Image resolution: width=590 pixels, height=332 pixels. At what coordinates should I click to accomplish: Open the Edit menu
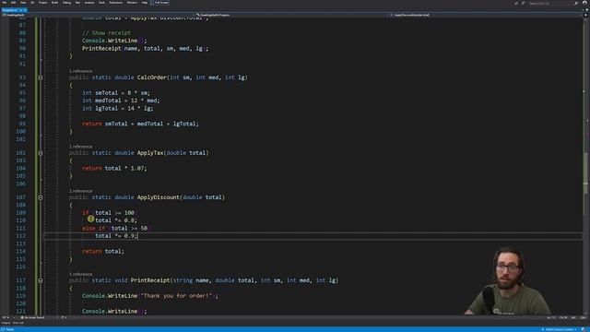(x=14, y=3)
